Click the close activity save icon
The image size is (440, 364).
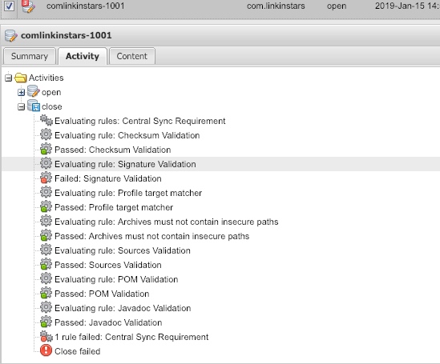[x=34, y=106]
